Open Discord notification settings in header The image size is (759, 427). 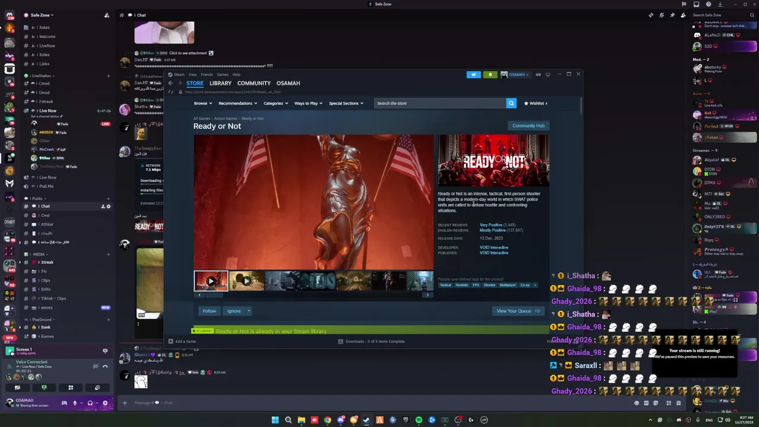tap(662, 15)
